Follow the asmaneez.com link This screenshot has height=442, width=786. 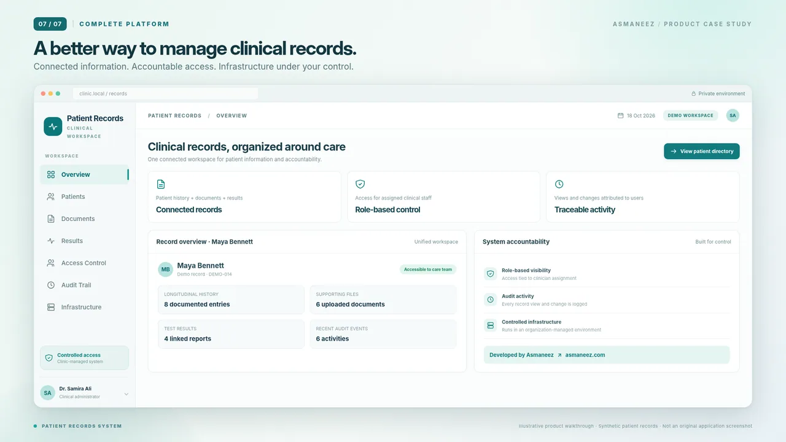[585, 355]
